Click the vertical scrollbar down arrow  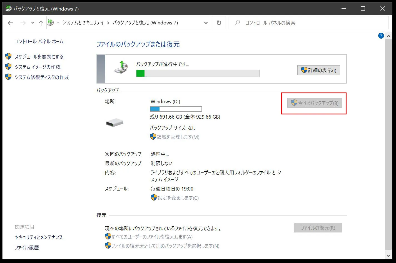(x=388, y=256)
